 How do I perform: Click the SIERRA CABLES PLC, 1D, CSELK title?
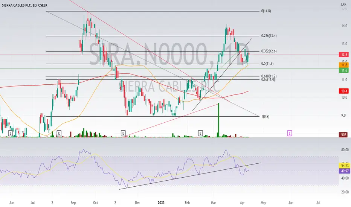[x=24, y=5]
